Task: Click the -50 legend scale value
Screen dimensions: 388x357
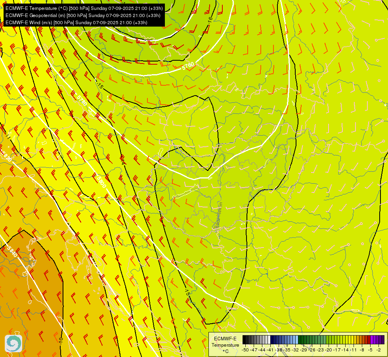Action: (245, 350)
